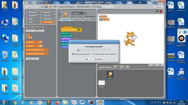The image size is (188, 105).
Task: Click the value field of 'изменить' block
Action: click(41, 46)
